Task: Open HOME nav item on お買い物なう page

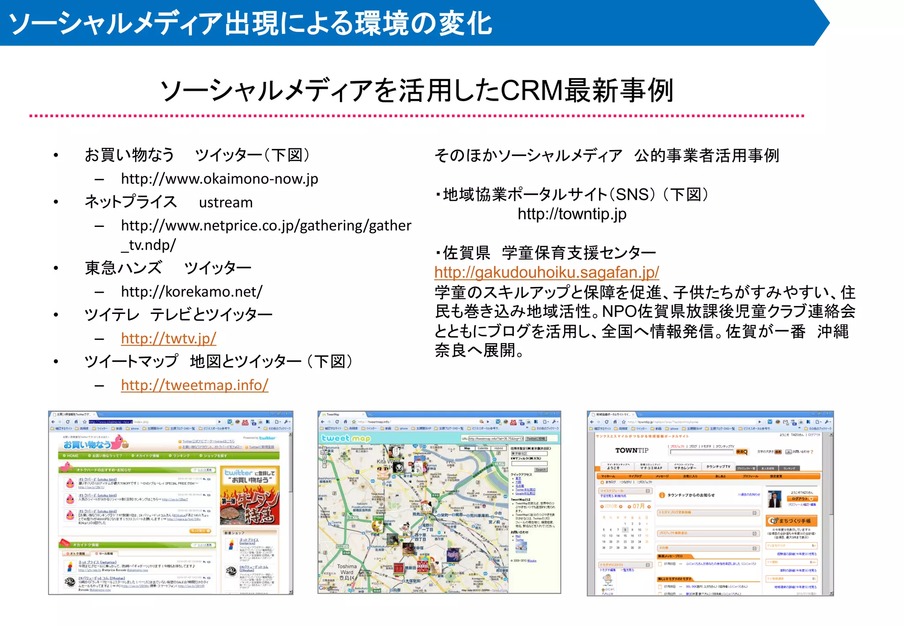Action: [71, 456]
